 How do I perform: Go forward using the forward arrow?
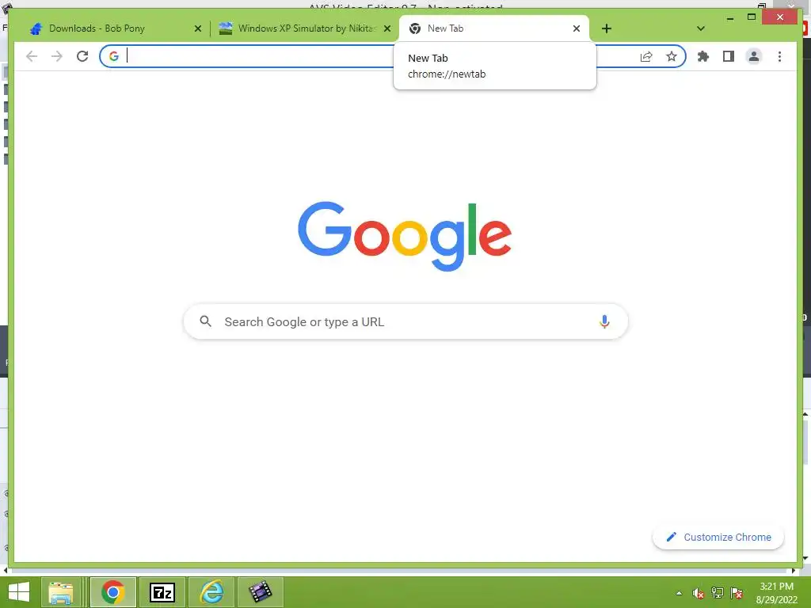coord(57,56)
